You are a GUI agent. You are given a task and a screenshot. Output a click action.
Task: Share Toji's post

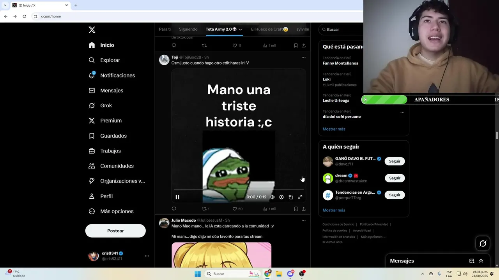(304, 209)
